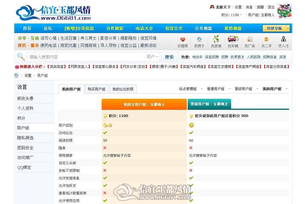
Task: Click the 【信宜汽车频道】 category link
Action: (x=193, y=67)
